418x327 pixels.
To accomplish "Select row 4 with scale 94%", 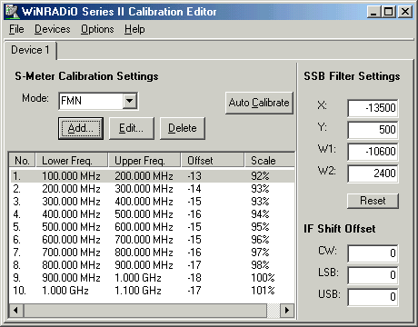I will tap(152, 214).
